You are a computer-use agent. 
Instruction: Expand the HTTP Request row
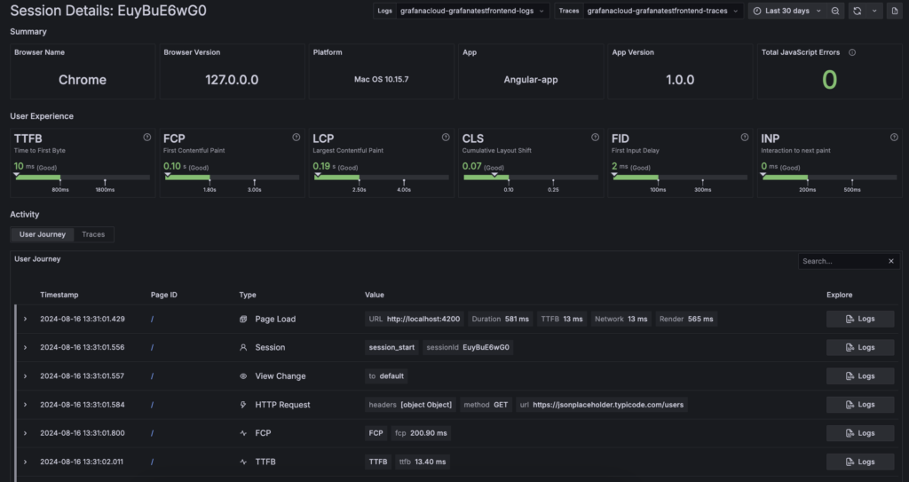click(x=25, y=405)
